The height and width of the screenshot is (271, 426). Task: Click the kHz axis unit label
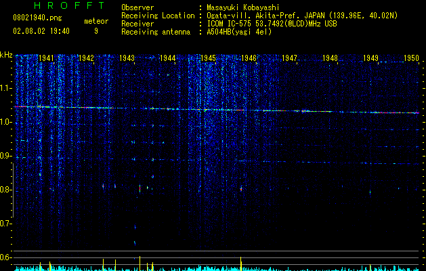point(6,55)
